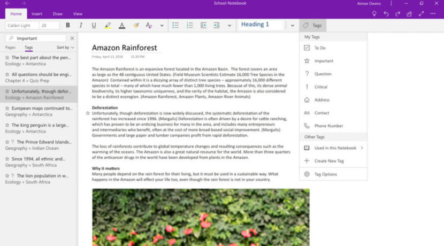Apply the Important star tag

point(333,61)
